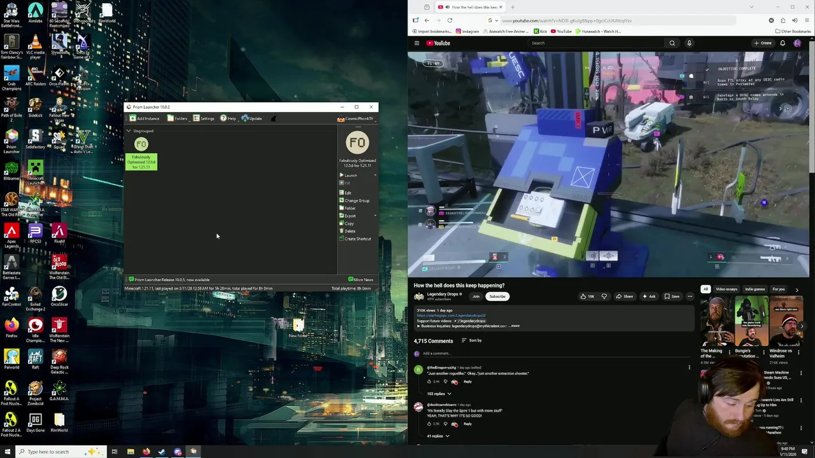The height and width of the screenshot is (458, 815).
Task: Open the Aniwatch Free Anime bookmark
Action: [x=507, y=31]
